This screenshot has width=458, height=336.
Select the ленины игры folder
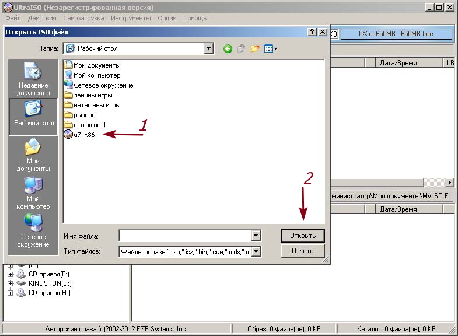coord(88,95)
